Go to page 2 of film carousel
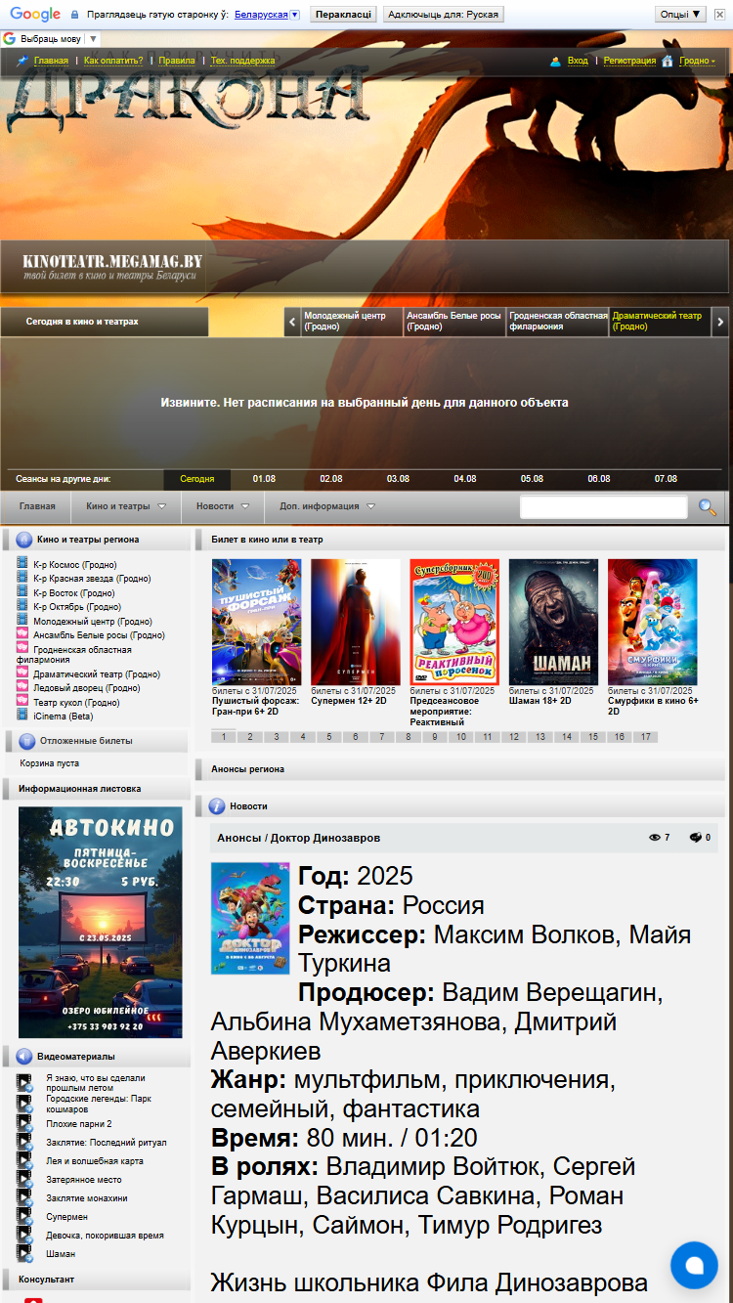The height and width of the screenshot is (1303, 733). [x=250, y=737]
